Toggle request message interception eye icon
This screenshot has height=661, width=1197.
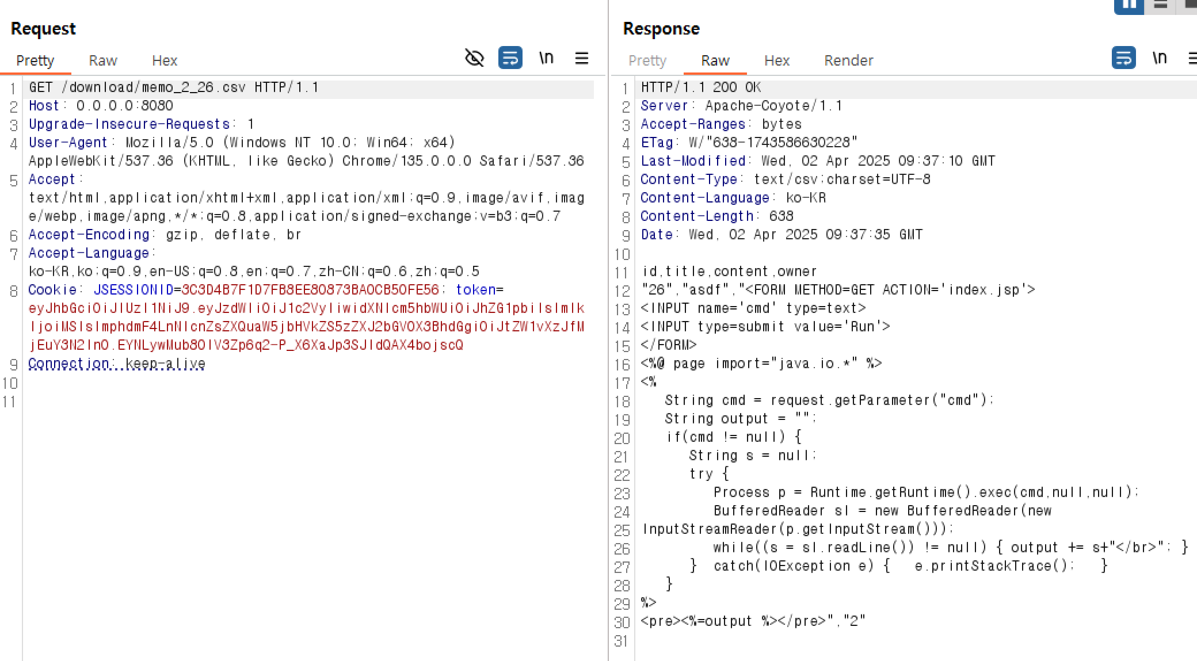474,58
